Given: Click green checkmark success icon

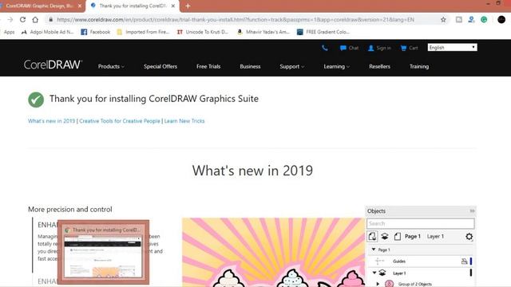Looking at the screenshot, I should pyautogui.click(x=36, y=100).
